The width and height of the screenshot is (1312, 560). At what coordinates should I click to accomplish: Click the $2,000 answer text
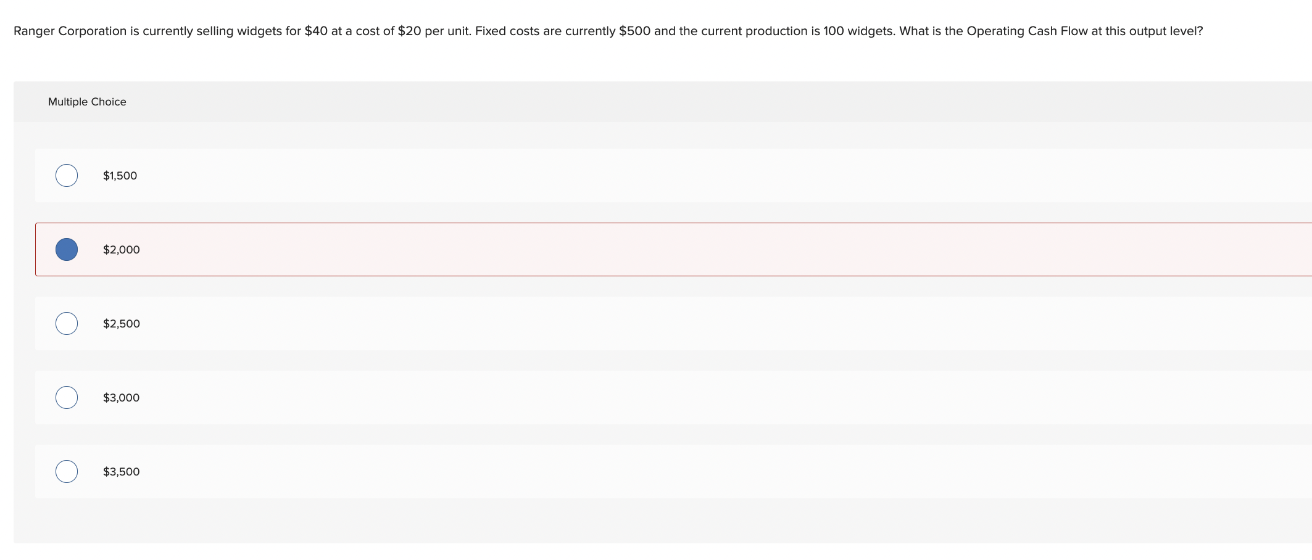coord(121,249)
